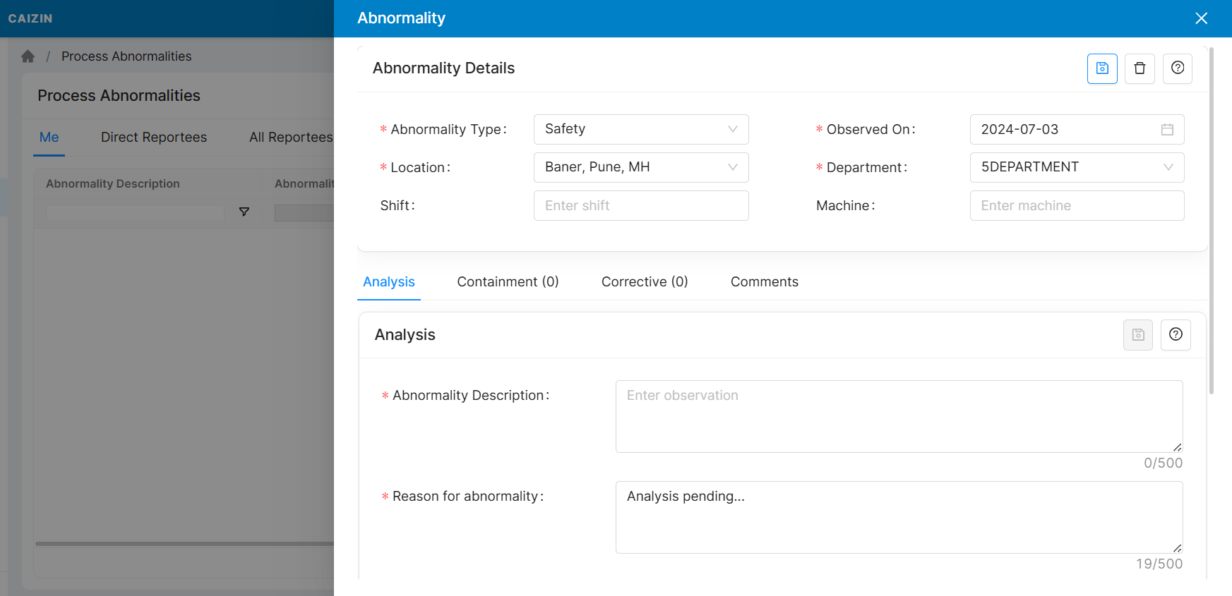Click the Reason for abnormality resize handle

(x=1177, y=548)
